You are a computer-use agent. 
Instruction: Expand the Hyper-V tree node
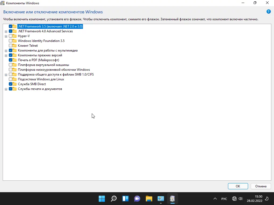pos(6,36)
